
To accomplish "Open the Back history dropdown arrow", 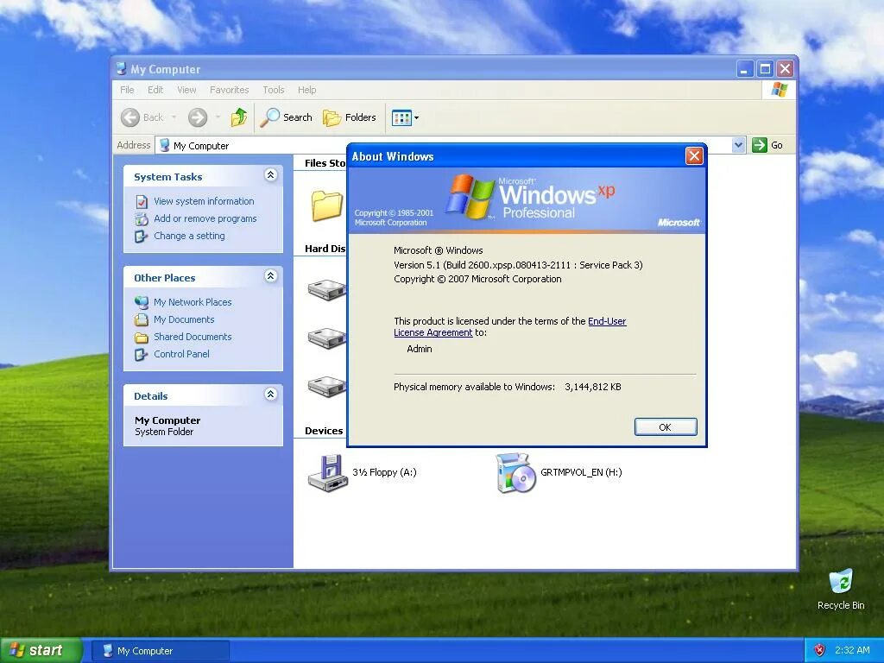I will [x=174, y=117].
